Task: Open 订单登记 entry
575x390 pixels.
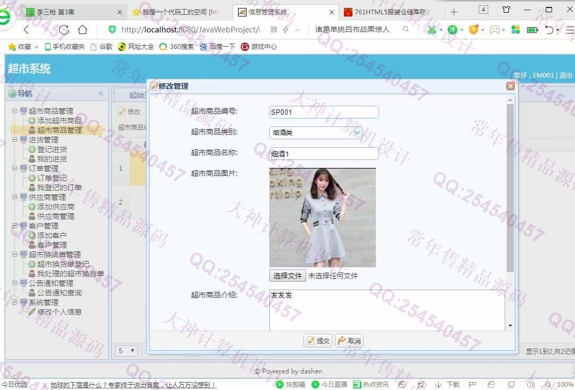Action: coord(52,178)
